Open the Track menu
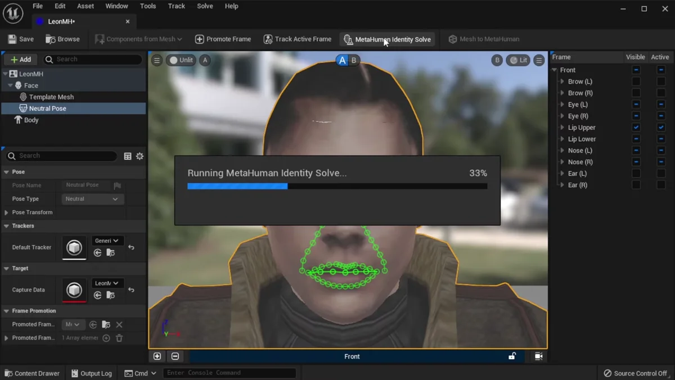The height and width of the screenshot is (380, 675). [x=176, y=6]
